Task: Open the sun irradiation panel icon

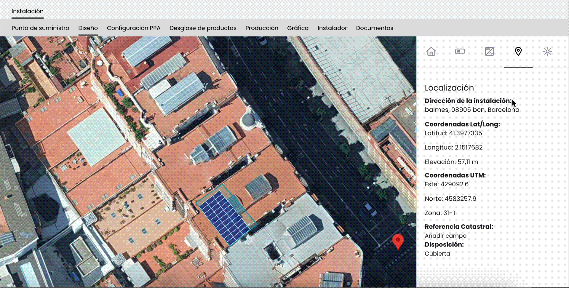Action: [547, 52]
